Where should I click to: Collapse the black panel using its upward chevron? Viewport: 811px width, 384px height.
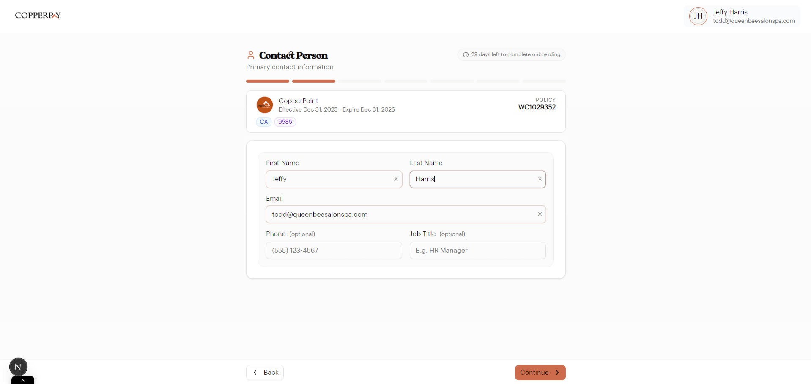(x=22, y=381)
